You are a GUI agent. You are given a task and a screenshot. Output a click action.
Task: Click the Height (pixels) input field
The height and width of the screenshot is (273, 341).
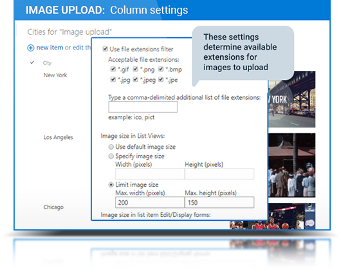click(x=219, y=174)
